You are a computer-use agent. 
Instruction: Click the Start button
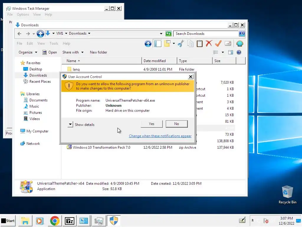click(x=8, y=220)
